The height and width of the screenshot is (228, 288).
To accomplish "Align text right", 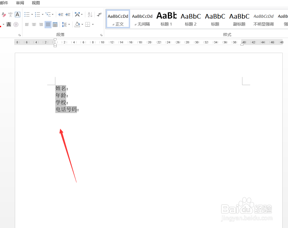I will (41, 24).
